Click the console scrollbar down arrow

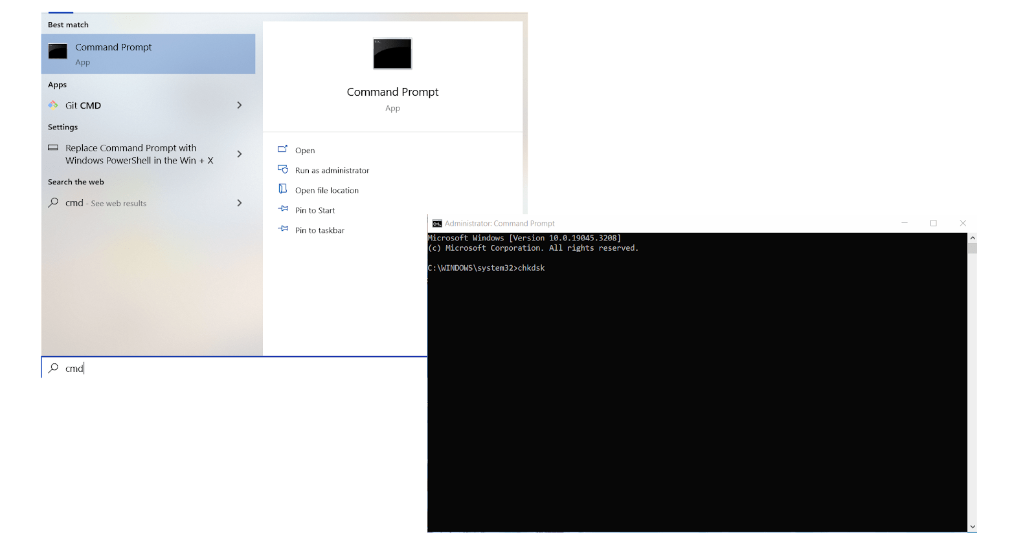point(973,528)
